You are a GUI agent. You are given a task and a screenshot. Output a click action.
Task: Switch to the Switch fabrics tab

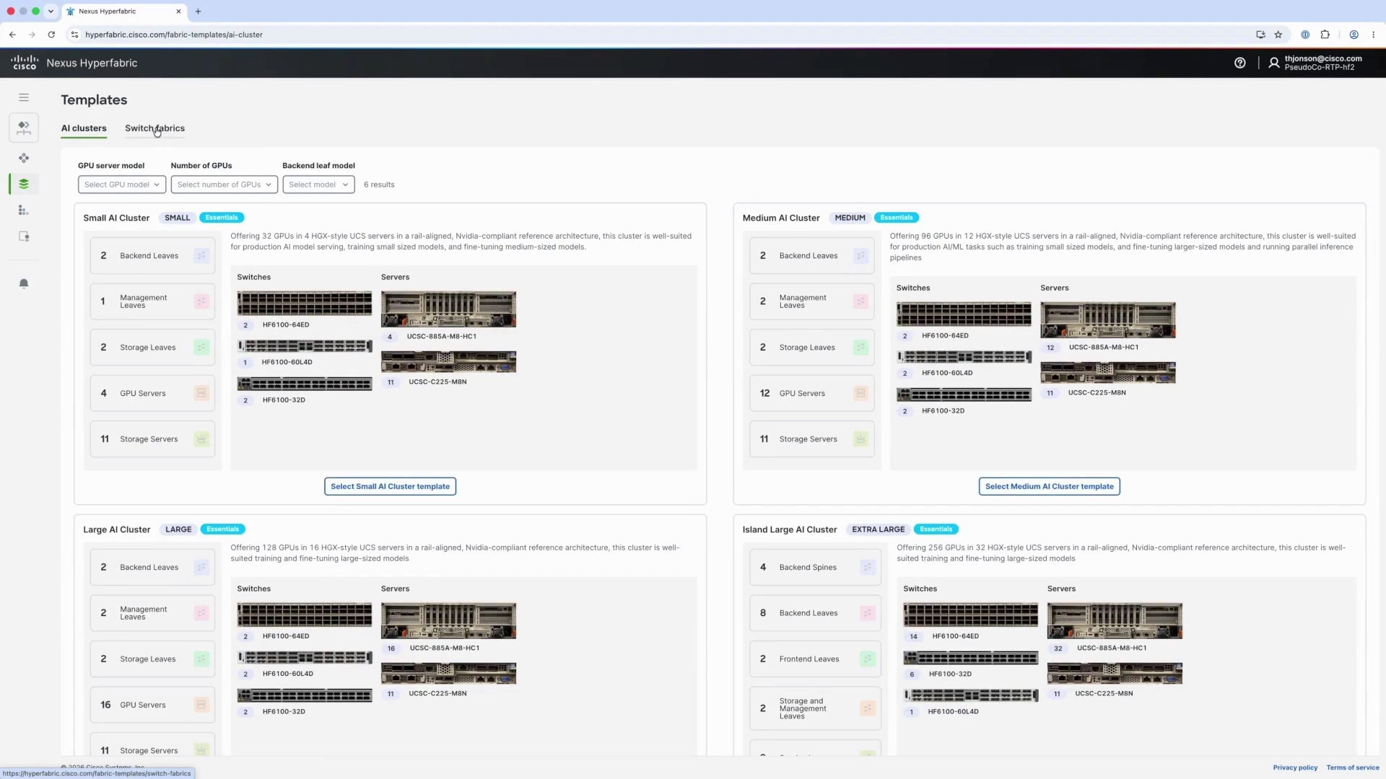tap(154, 128)
